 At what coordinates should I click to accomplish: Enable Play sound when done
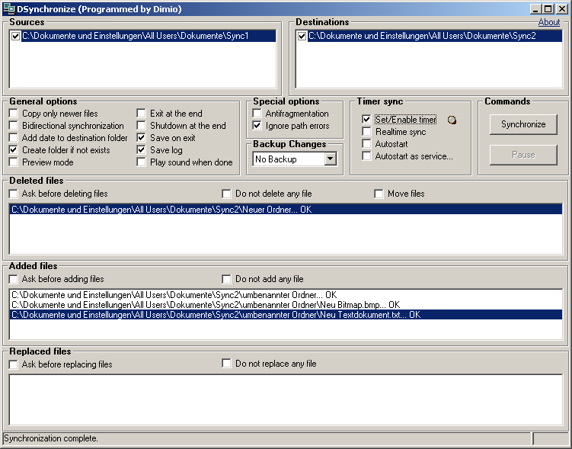click(141, 162)
